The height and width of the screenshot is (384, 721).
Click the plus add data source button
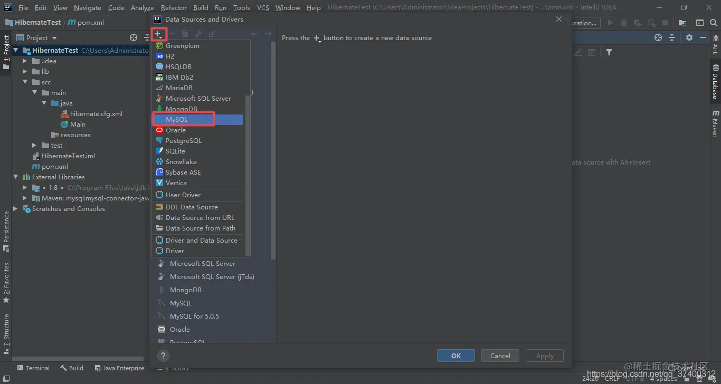[158, 34]
